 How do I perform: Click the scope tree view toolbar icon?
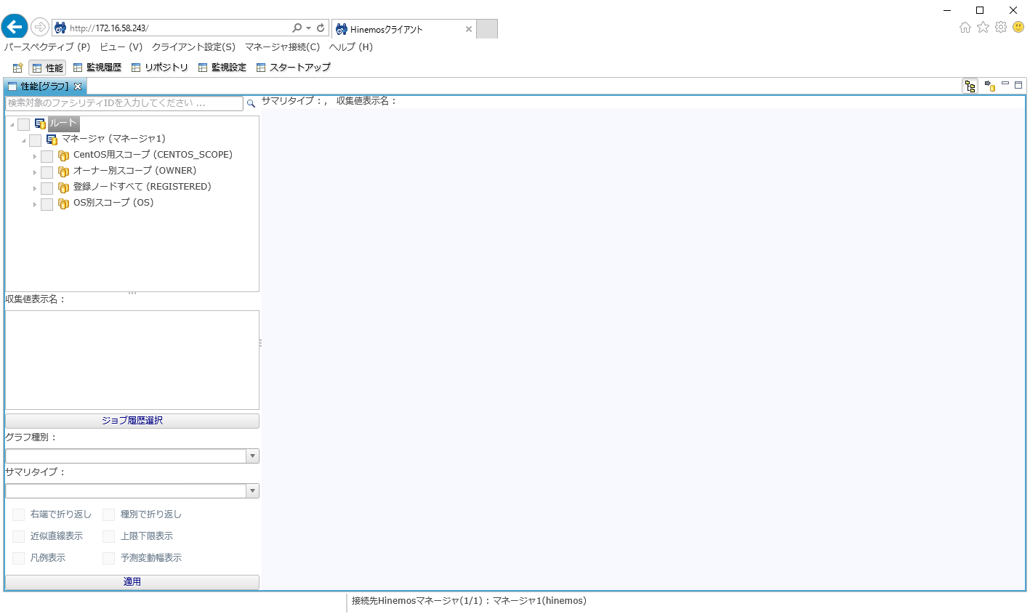pos(970,86)
